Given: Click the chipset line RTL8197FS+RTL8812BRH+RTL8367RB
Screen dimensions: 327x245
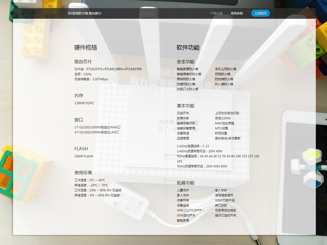Looking at the screenshot, I should [x=108, y=69].
